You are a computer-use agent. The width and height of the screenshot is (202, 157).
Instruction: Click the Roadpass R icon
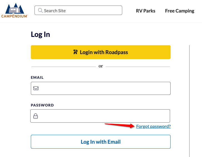[75, 52]
